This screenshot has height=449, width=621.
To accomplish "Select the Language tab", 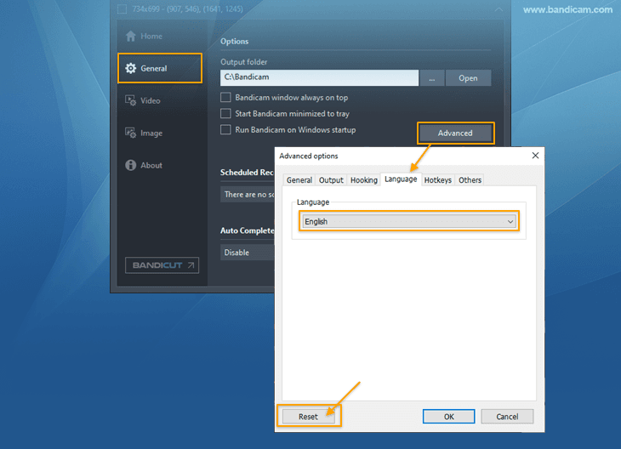I will 401,179.
